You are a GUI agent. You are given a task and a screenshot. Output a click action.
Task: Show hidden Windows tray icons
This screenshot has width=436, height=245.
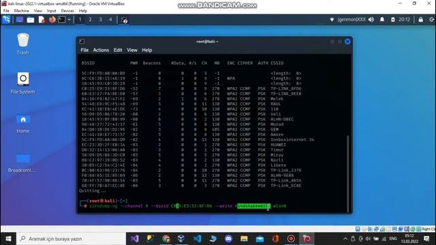tap(345, 239)
